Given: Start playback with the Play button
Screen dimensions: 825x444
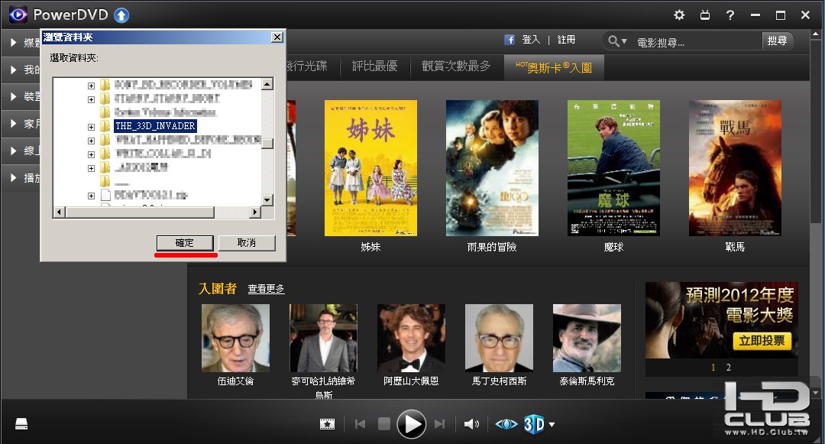Looking at the screenshot, I should pyautogui.click(x=412, y=424).
